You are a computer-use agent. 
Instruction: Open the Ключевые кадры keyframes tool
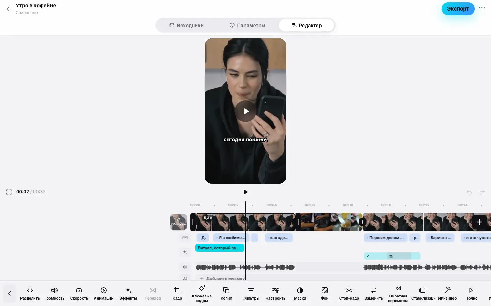(202, 293)
